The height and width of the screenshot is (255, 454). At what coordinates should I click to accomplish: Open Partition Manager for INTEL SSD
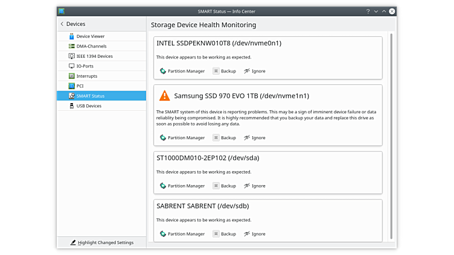click(x=182, y=71)
